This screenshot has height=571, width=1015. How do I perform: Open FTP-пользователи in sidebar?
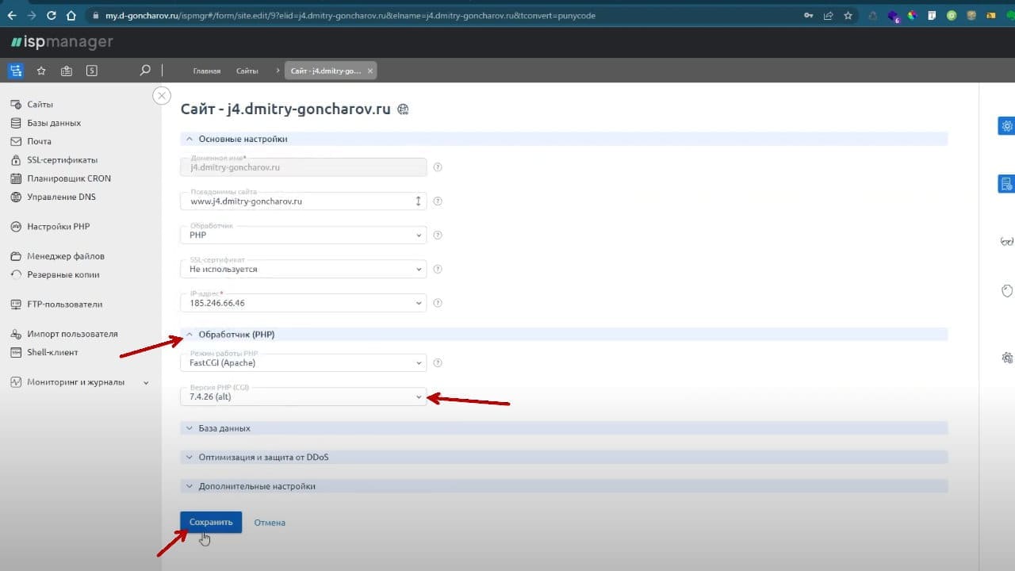[x=64, y=305]
